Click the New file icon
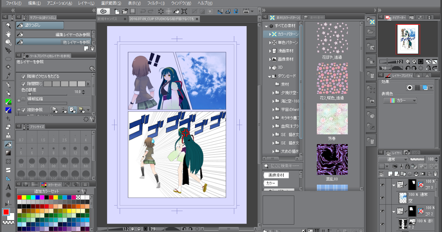This screenshot has width=442, height=232. pyautogui.click(x=117, y=12)
